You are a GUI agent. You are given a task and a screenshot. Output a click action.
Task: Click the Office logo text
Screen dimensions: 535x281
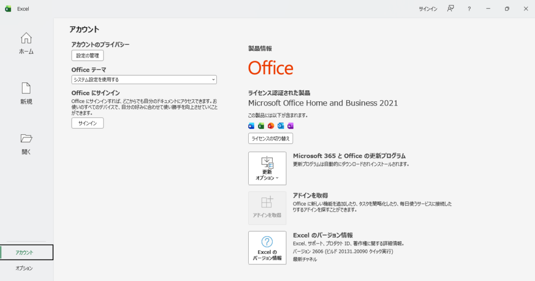pyautogui.click(x=271, y=68)
